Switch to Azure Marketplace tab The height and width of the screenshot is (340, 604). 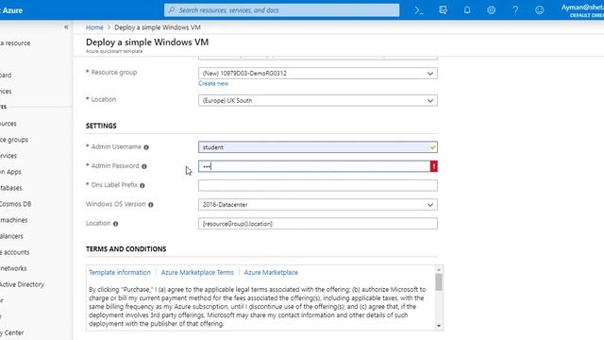point(271,272)
